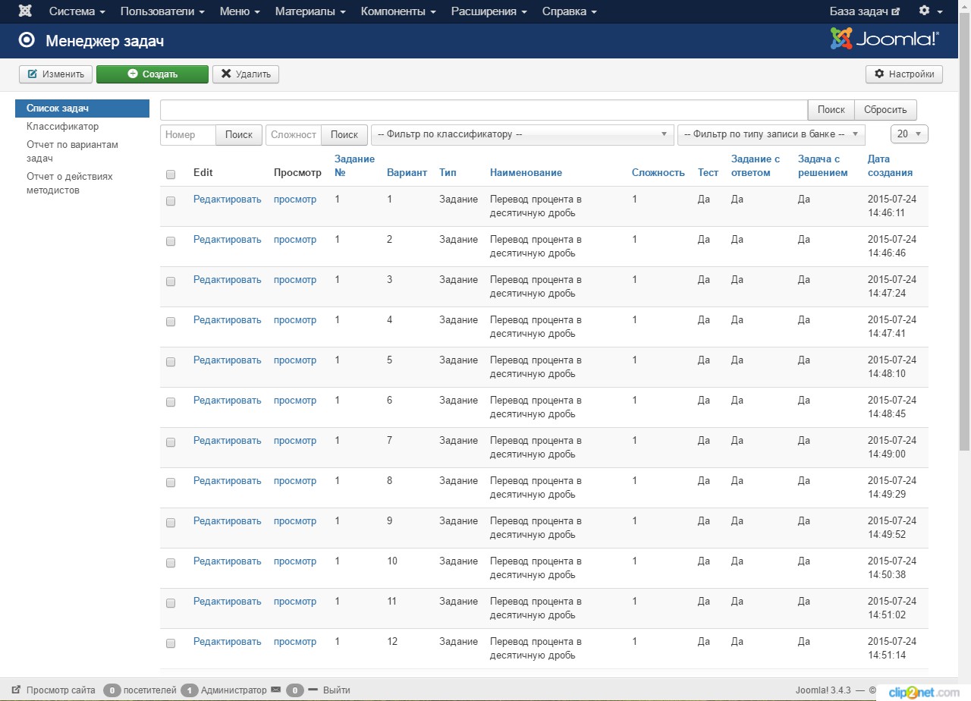Click the Просмотр сайта icon in footer
The image size is (971, 701).
tap(17, 690)
